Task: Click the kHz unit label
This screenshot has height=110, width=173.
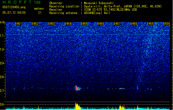Action: (2, 22)
